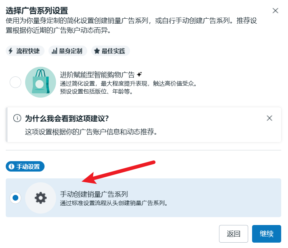The image size is (288, 248).
Task: Click the sparkle icon beside 进阶赋能型智能购物广告
Action: (x=139, y=75)
